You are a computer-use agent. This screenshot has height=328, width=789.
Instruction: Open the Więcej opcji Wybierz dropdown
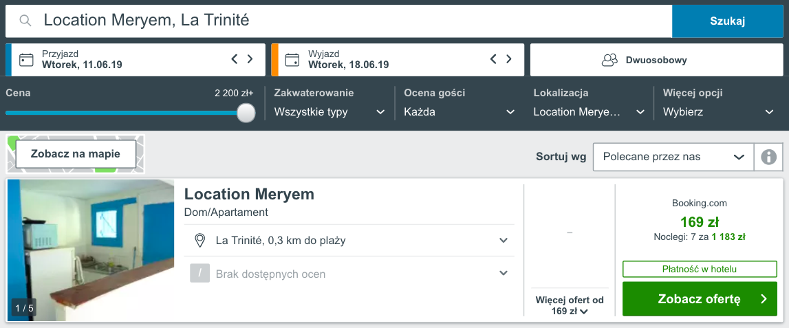(719, 112)
